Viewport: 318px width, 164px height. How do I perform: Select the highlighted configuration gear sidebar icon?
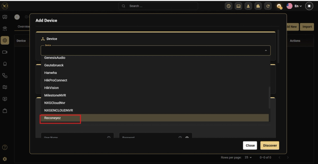(5, 41)
